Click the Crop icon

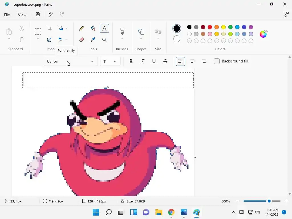click(x=49, y=28)
